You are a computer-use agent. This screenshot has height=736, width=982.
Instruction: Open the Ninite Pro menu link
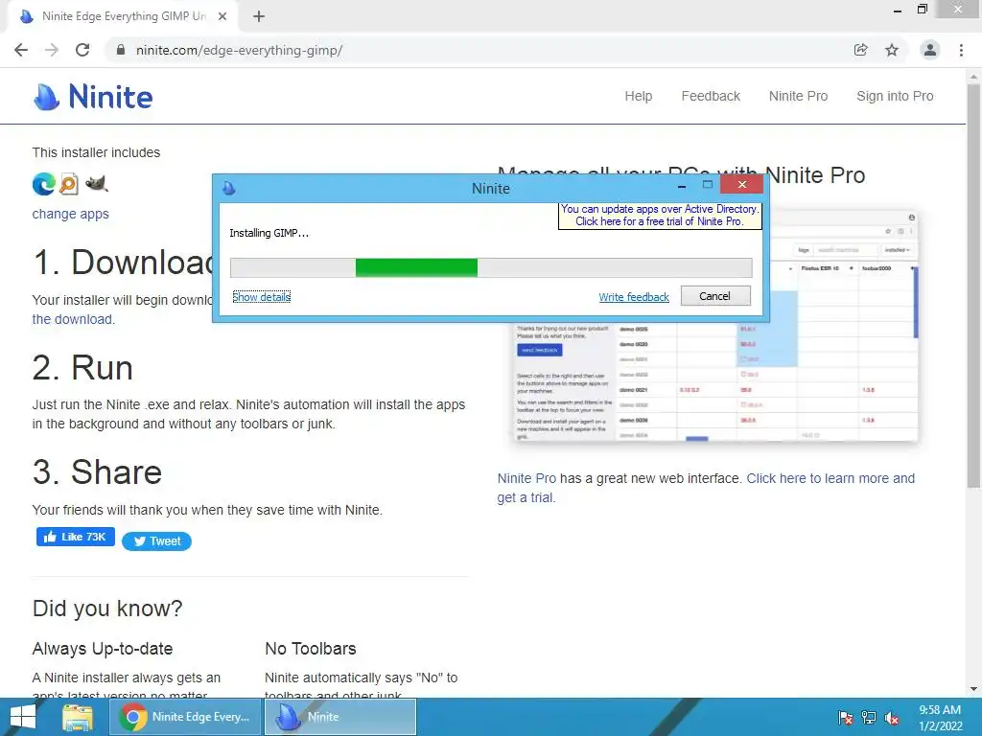(798, 97)
